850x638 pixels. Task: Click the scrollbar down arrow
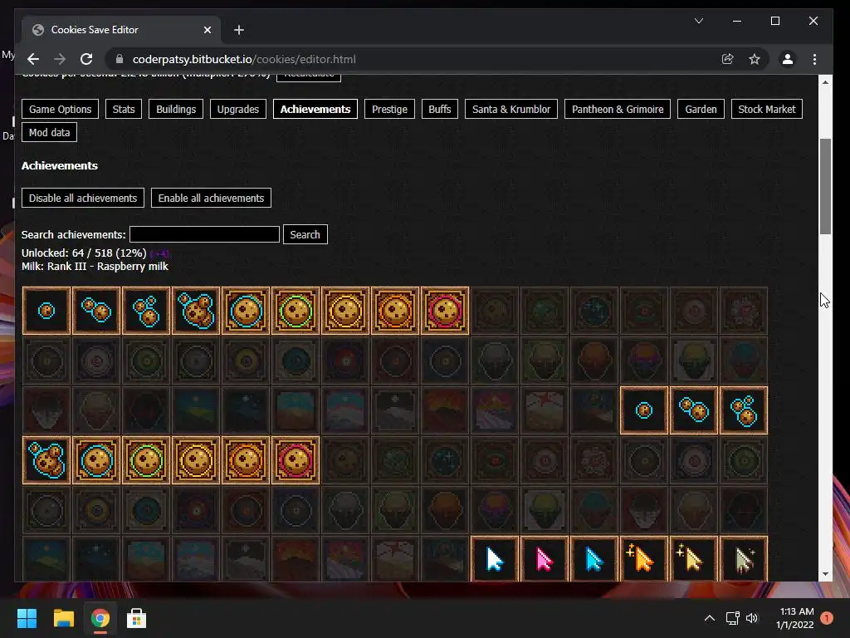(825, 574)
